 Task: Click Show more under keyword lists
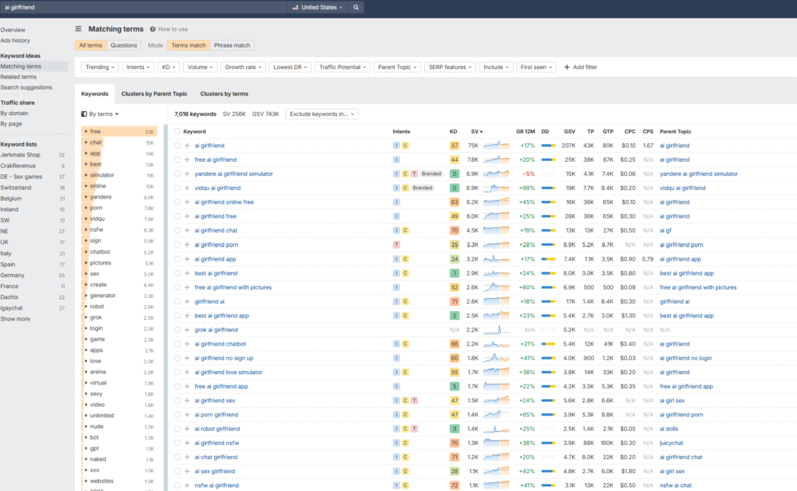click(x=16, y=319)
